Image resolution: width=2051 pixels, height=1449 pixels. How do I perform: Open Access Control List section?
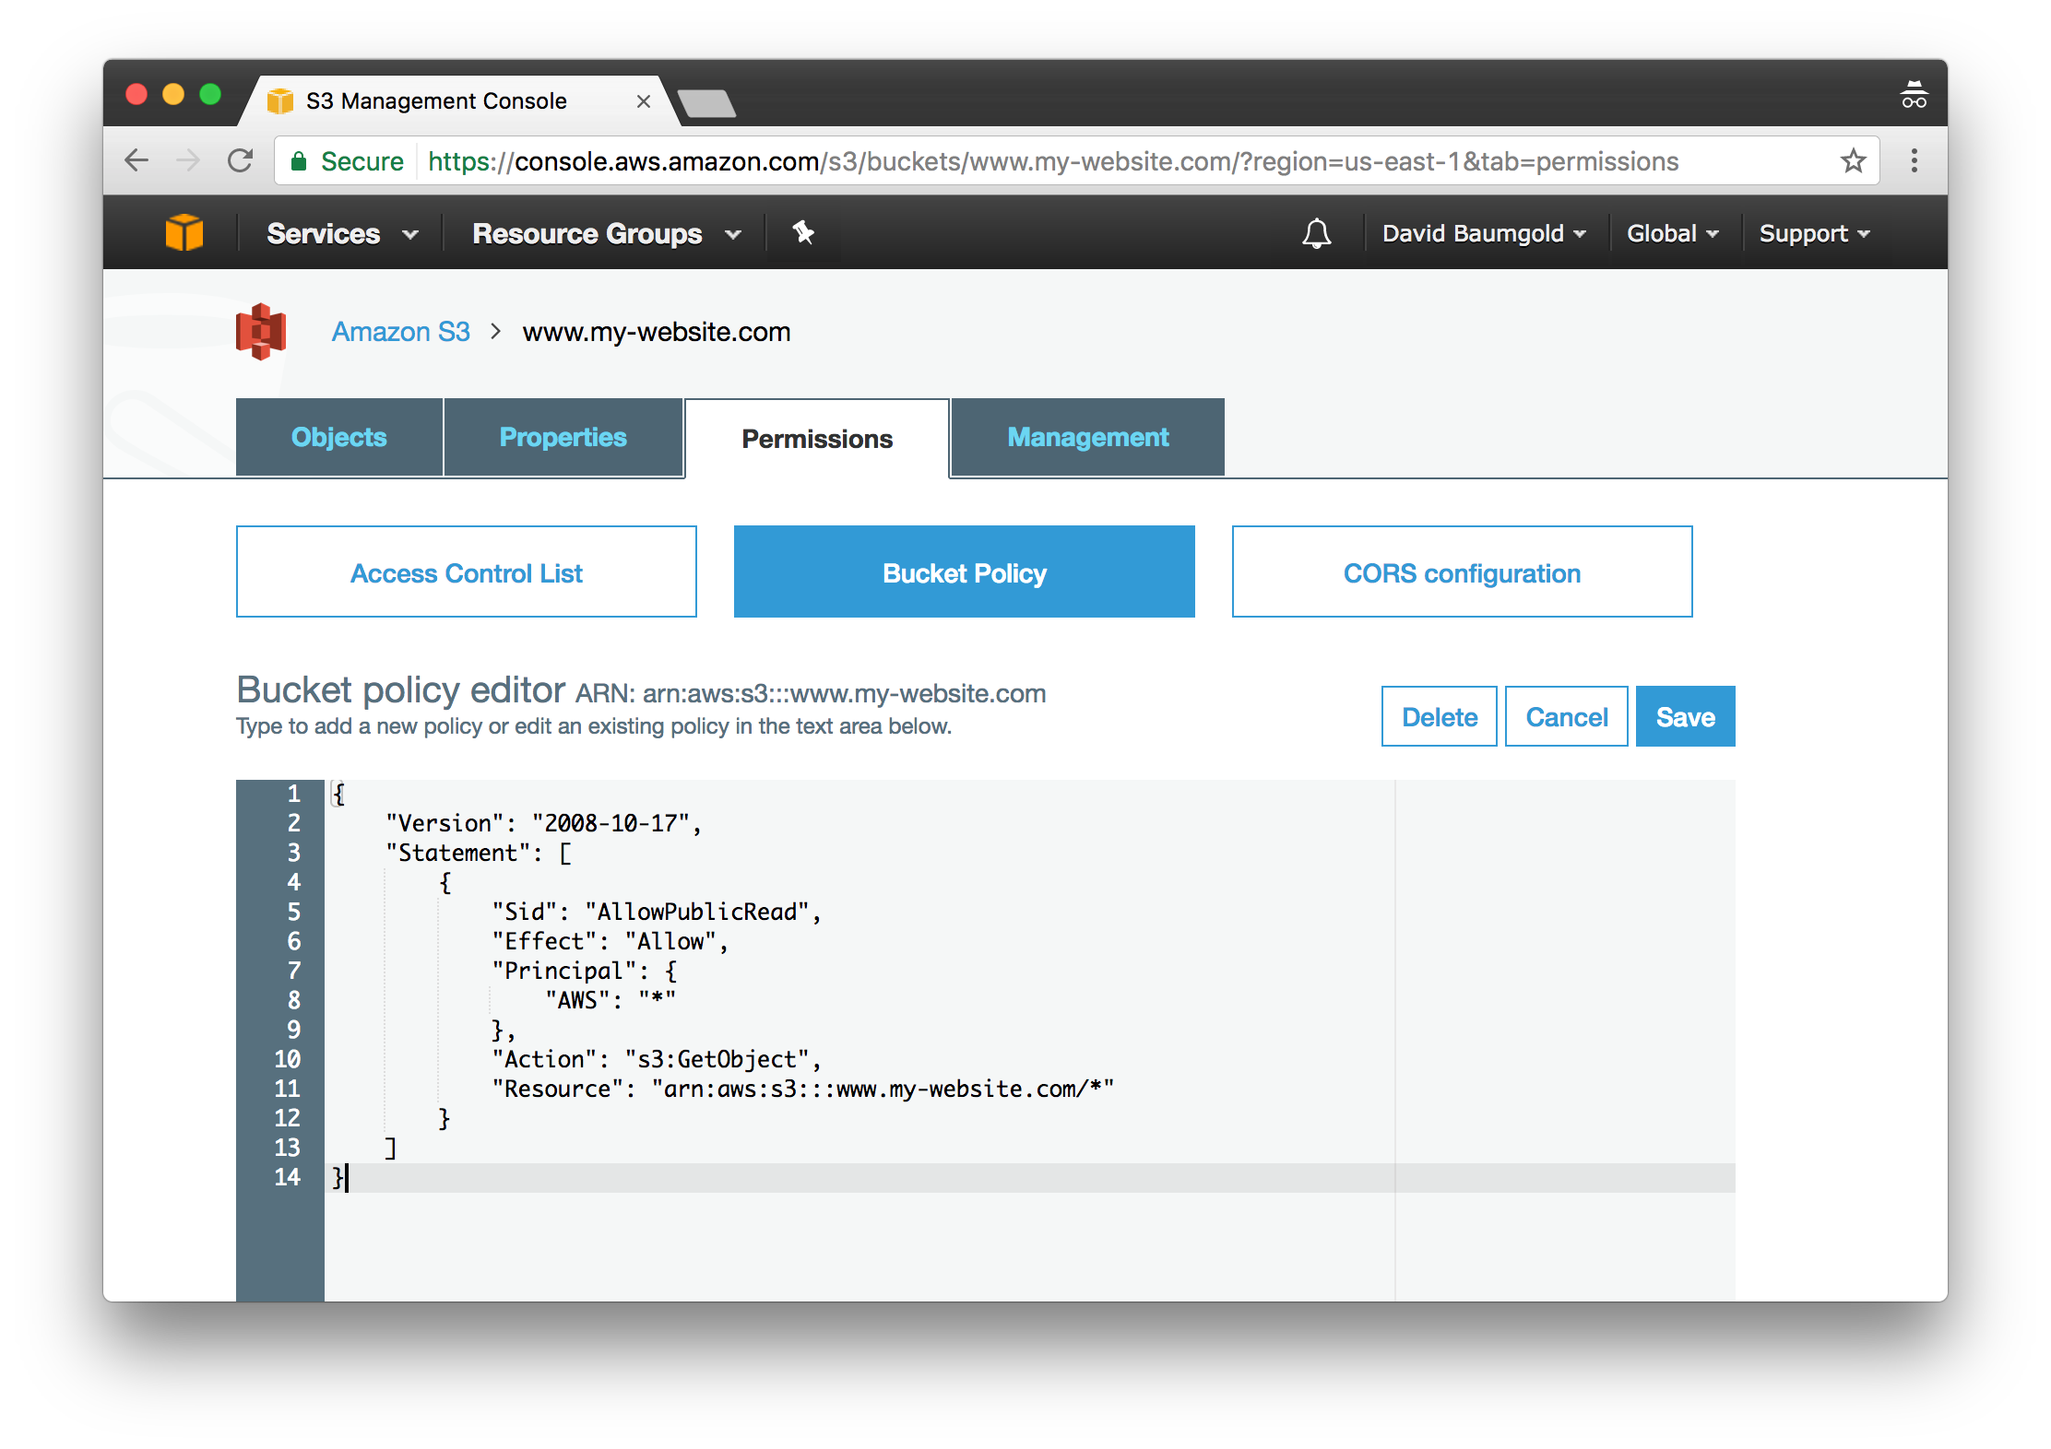click(x=467, y=572)
